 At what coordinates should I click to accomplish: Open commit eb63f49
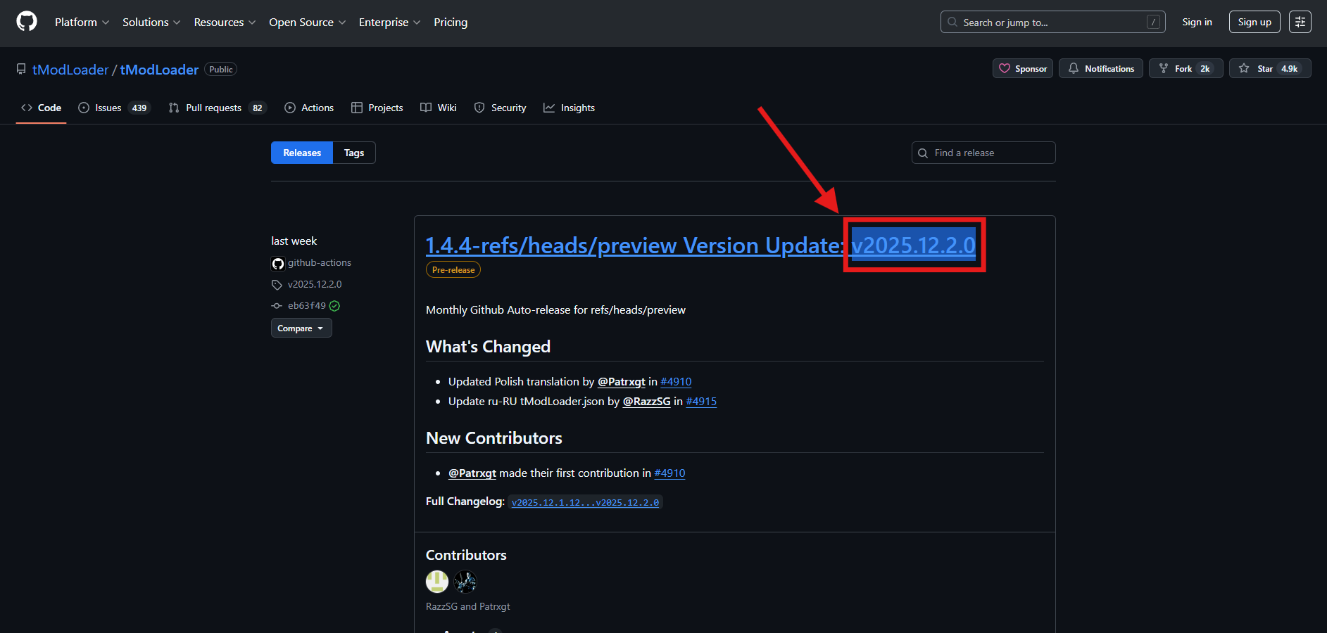pyautogui.click(x=307, y=306)
